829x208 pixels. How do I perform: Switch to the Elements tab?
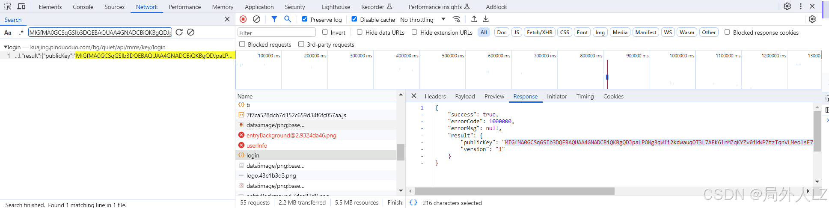coord(50,7)
